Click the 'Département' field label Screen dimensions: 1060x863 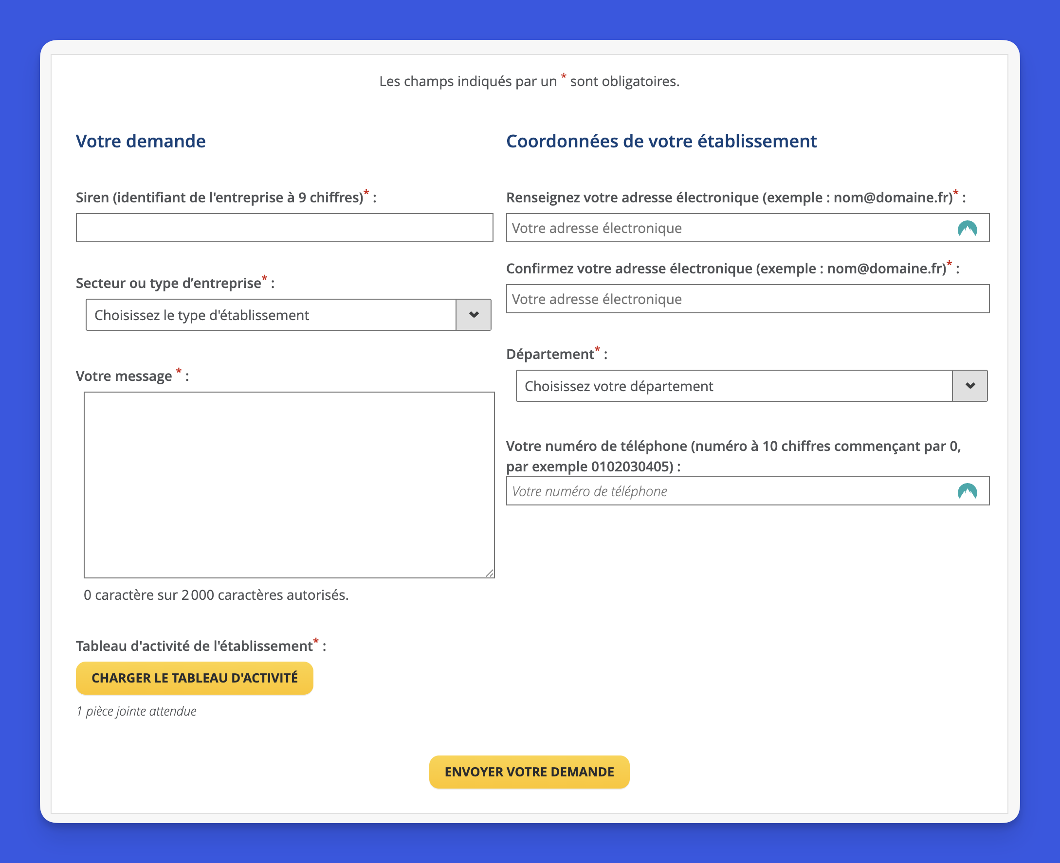click(x=549, y=355)
